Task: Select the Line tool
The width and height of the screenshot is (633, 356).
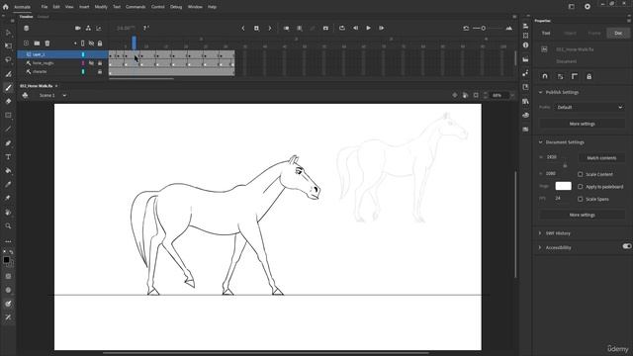Action: coord(8,130)
